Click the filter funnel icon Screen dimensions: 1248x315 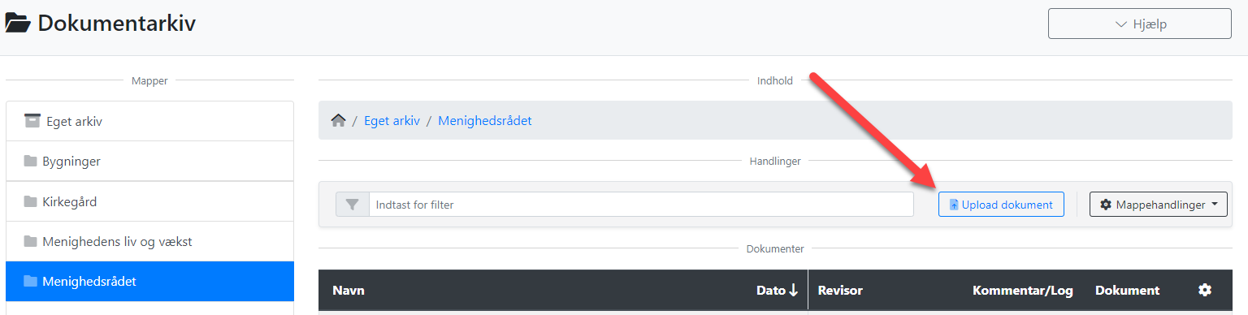tap(353, 205)
